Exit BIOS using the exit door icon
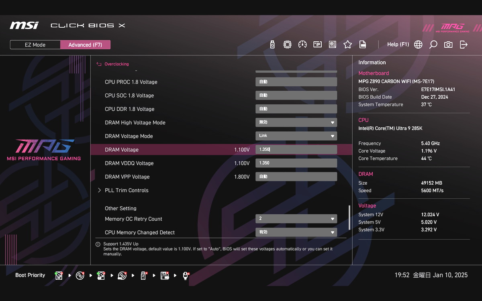 (464, 45)
